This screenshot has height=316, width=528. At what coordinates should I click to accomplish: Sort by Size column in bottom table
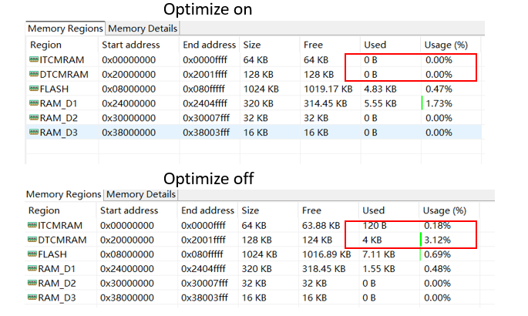point(251,210)
